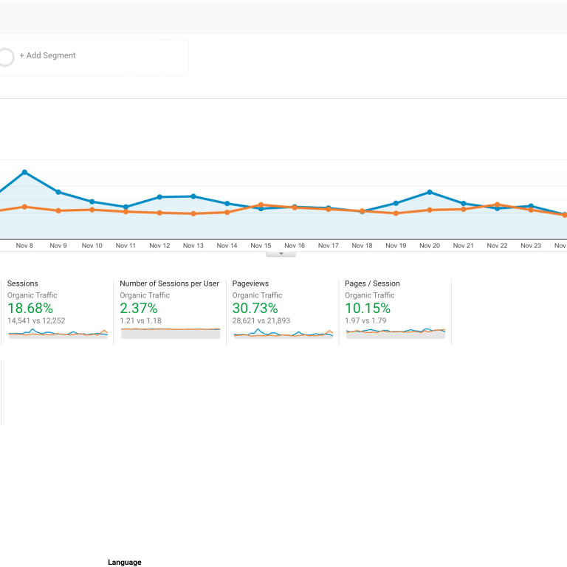Click the blue peak data point at Nov 8
This screenshot has height=567, width=567.
pos(24,172)
